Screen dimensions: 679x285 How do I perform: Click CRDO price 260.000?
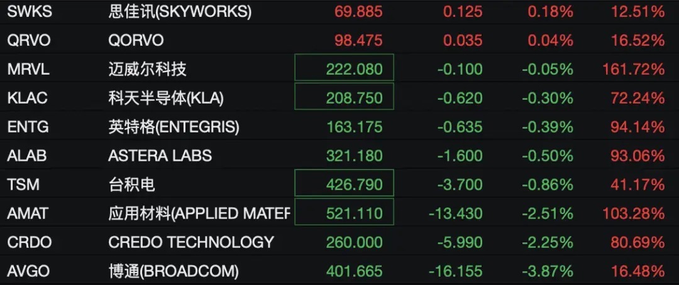354,242
